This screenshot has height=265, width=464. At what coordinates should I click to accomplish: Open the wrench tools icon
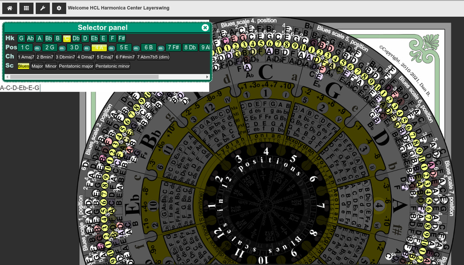[x=43, y=8]
